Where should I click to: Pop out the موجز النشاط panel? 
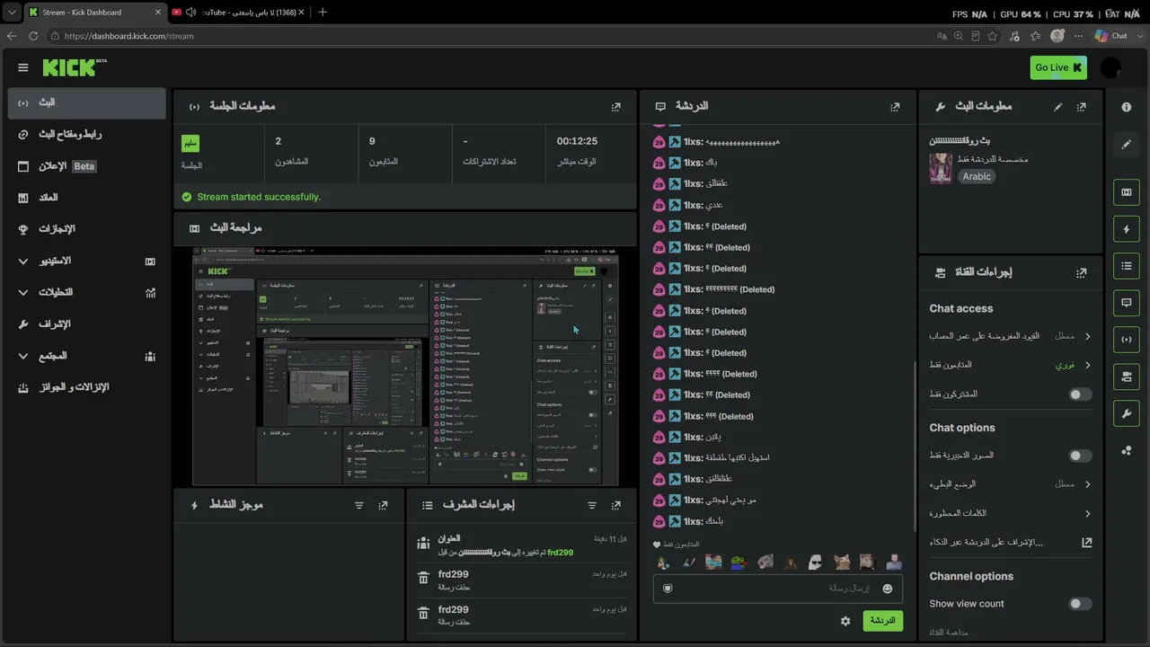pyautogui.click(x=383, y=506)
